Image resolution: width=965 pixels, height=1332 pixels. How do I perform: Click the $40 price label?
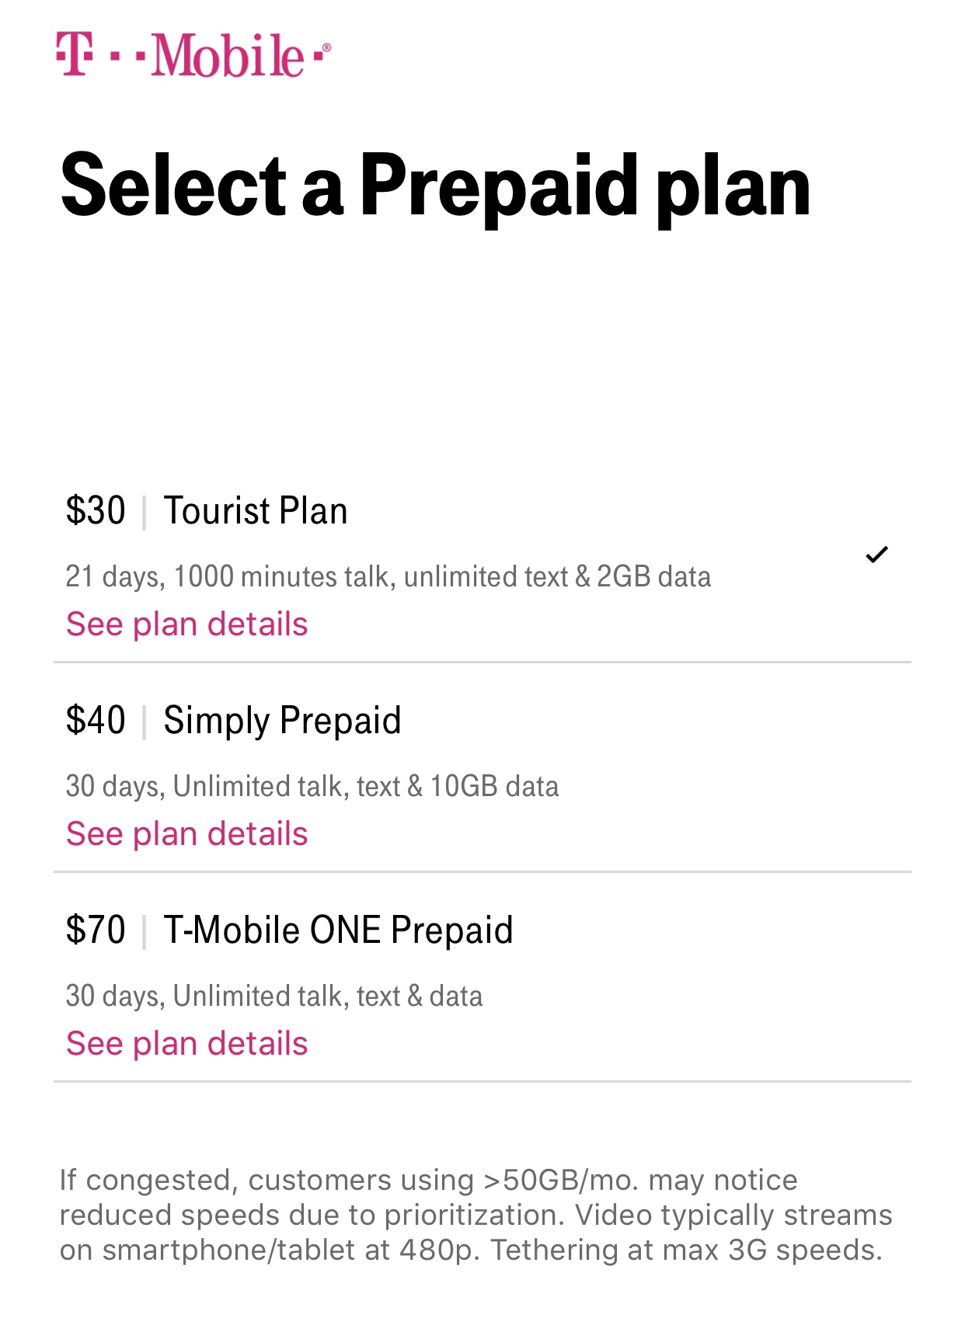point(96,720)
